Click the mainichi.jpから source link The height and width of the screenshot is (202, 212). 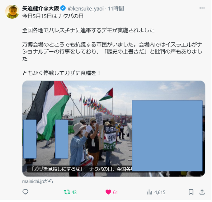pyautogui.click(x=38, y=181)
